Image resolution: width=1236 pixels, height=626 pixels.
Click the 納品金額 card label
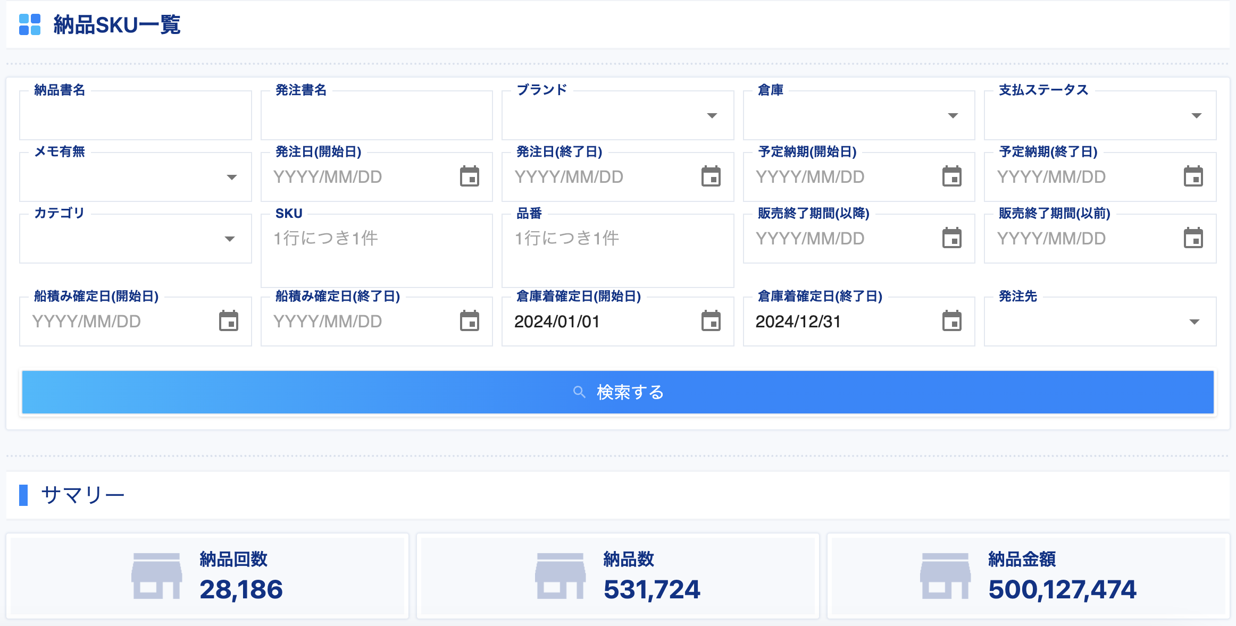(1022, 559)
